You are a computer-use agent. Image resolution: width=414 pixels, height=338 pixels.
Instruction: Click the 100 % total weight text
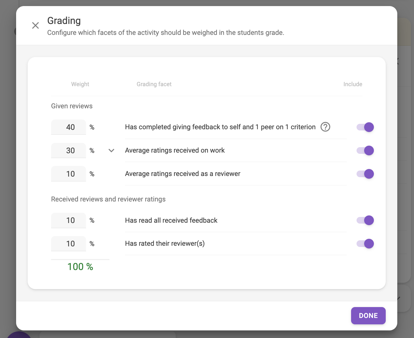point(80,267)
